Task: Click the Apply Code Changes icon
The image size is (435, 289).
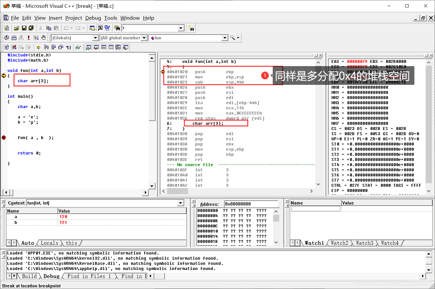Action: pyautogui.click(x=28, y=47)
